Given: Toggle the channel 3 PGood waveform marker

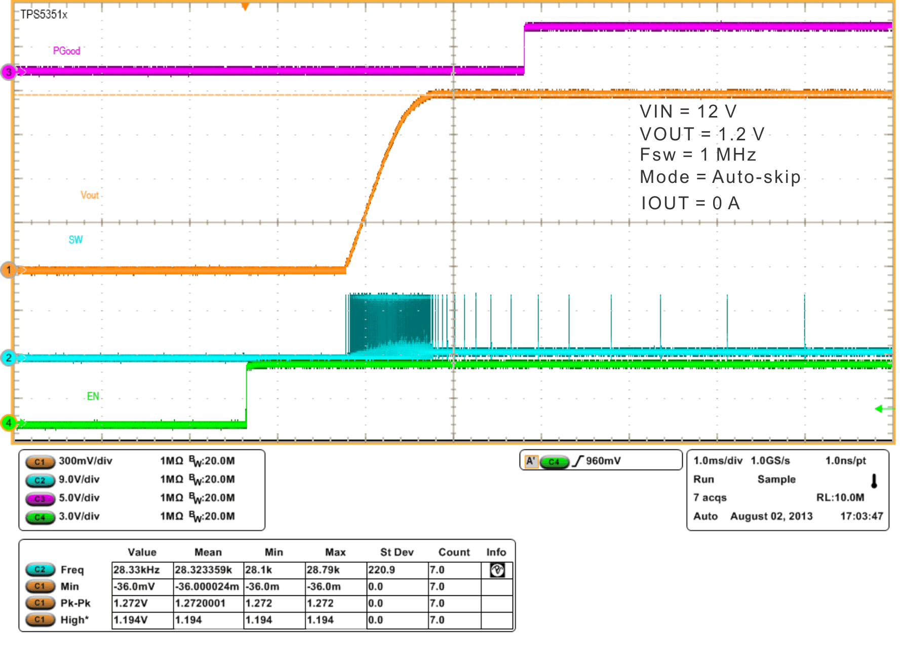Looking at the screenshot, I should pyautogui.click(x=8, y=72).
